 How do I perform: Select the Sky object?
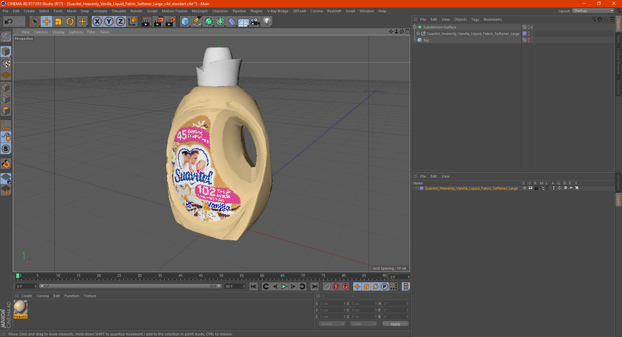pyautogui.click(x=426, y=40)
